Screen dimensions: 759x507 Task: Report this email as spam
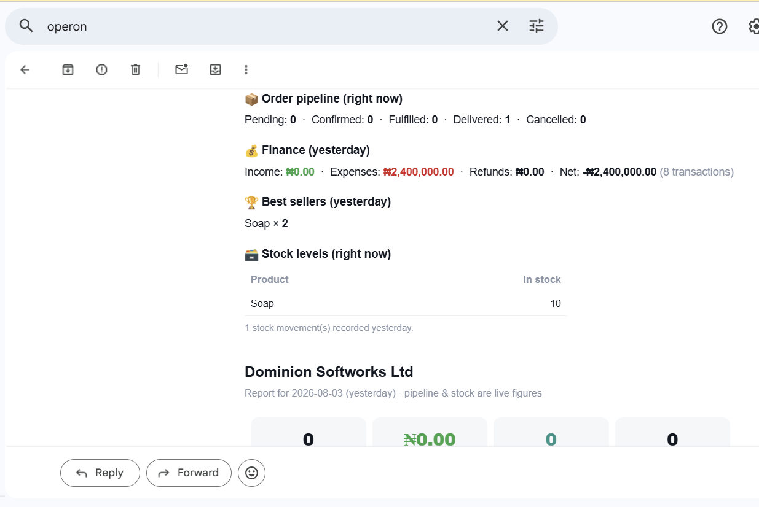click(101, 70)
